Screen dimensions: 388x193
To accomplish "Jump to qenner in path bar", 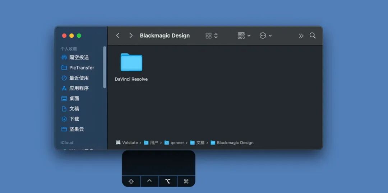I will tap(174, 142).
